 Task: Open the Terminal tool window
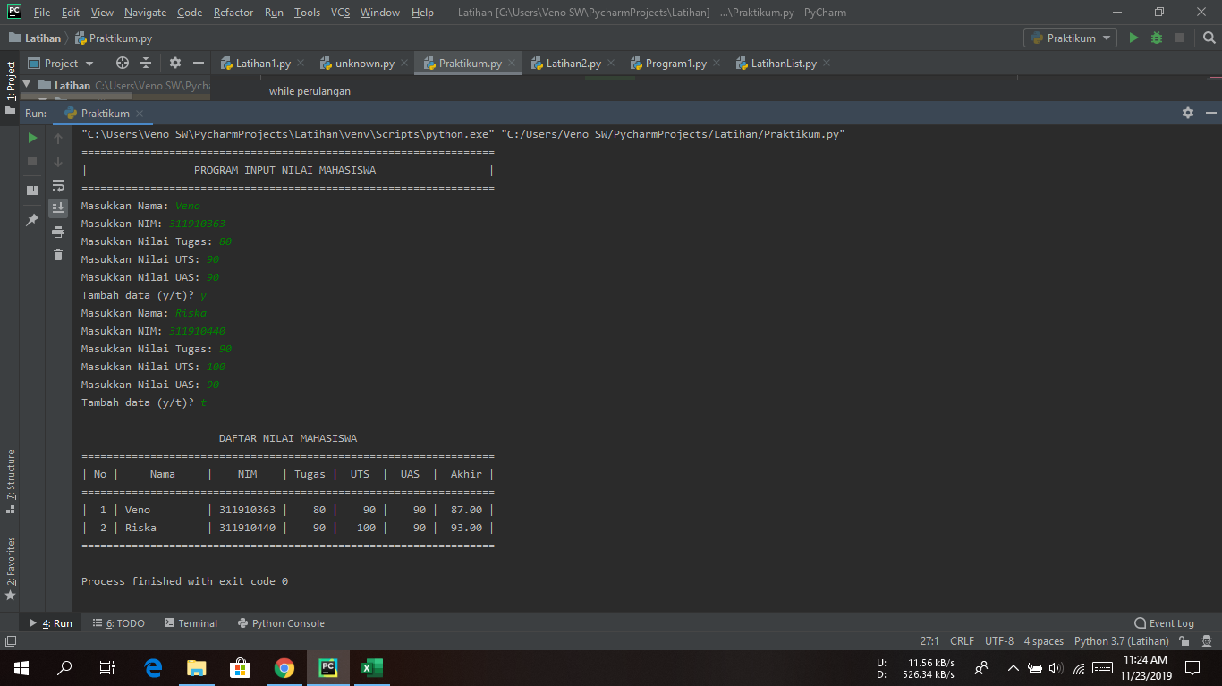pyautogui.click(x=191, y=623)
